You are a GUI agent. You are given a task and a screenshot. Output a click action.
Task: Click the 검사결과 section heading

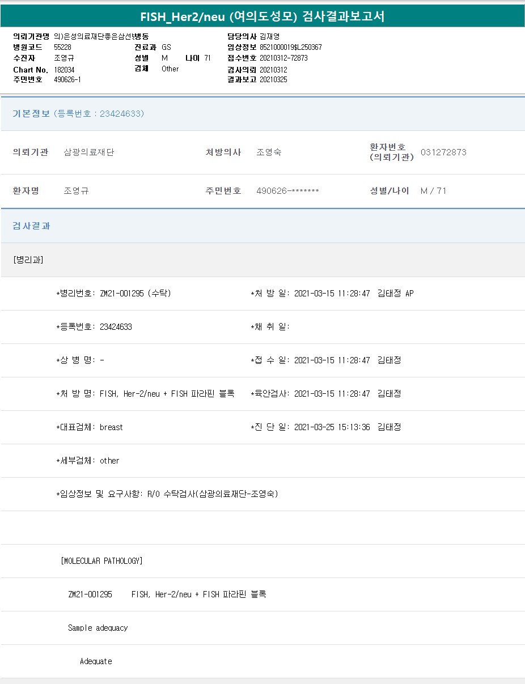coord(31,226)
